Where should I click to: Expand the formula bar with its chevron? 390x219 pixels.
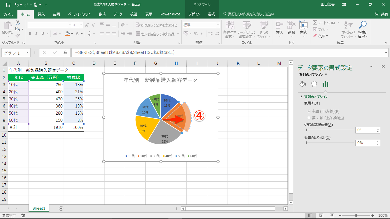386,52
